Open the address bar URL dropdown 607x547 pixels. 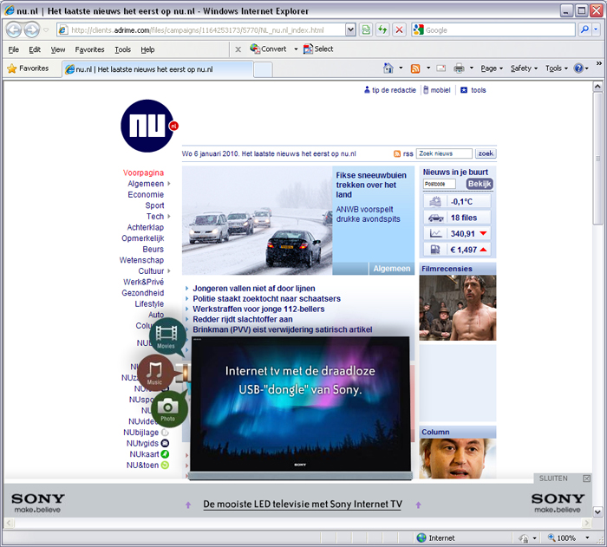point(350,29)
